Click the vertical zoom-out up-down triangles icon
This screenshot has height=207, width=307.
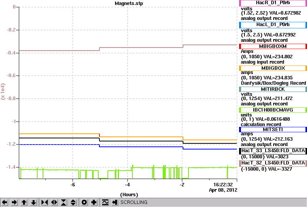73,202
